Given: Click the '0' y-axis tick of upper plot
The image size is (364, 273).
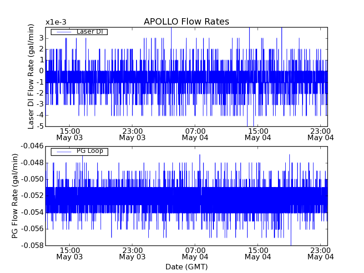Looking at the screenshot, I should click(x=41, y=71).
